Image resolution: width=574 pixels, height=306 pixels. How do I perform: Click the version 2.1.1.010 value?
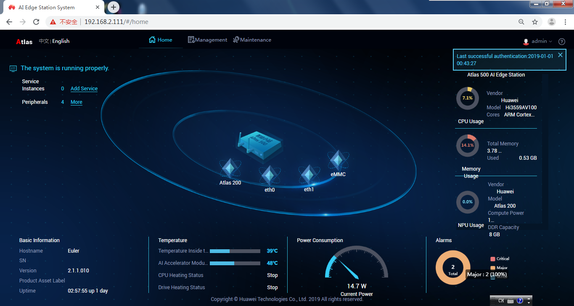click(x=78, y=271)
